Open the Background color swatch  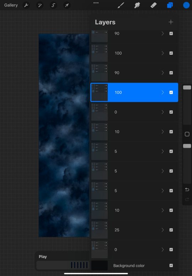[100, 265]
